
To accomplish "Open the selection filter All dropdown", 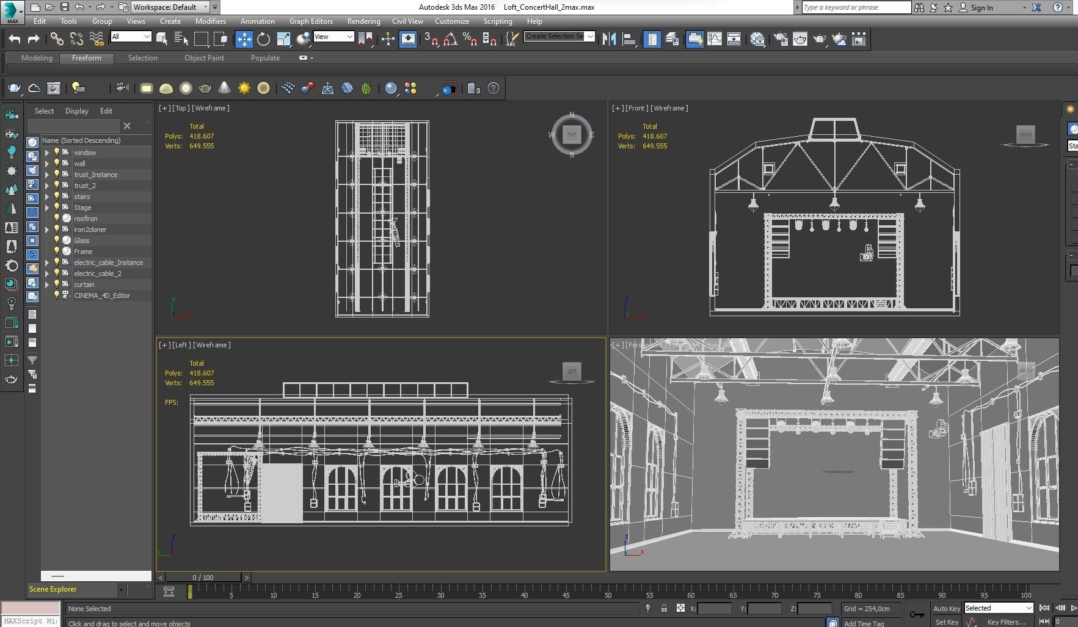I will coord(131,37).
